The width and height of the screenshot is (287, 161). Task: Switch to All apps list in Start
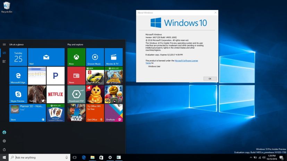click(x=4, y=62)
